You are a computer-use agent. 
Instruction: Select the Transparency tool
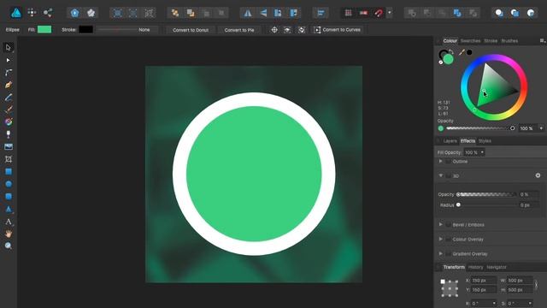tap(9, 134)
